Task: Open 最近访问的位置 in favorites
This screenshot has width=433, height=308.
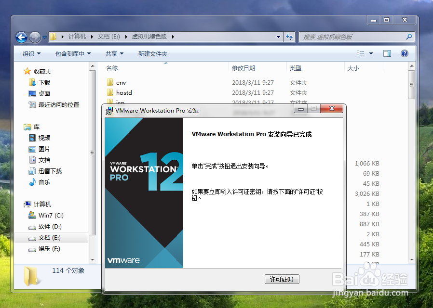Action: click(58, 105)
